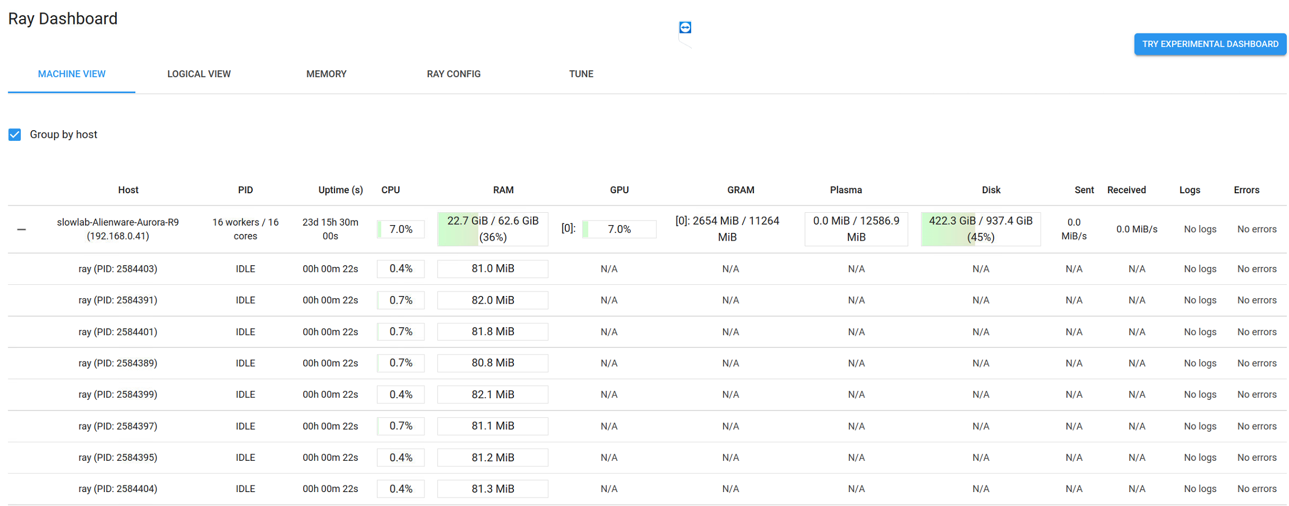Click CPU 0.7% for PID 2584397

coord(400,426)
